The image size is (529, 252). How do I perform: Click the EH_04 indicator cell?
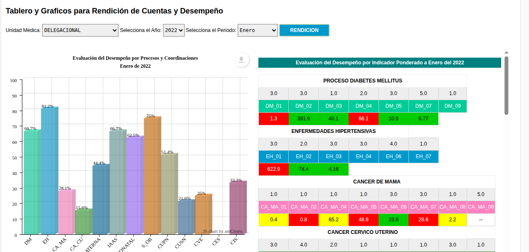[x=363, y=157]
